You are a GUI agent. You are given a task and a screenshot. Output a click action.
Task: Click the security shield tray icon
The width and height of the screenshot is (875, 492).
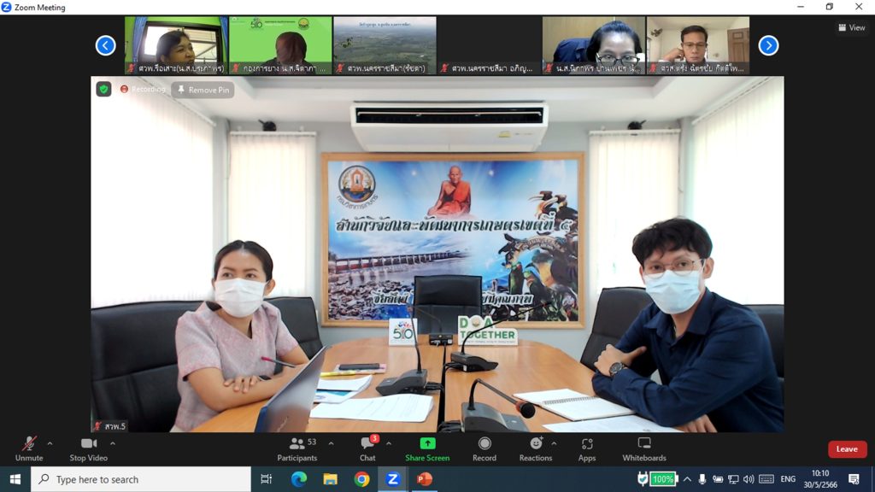click(x=643, y=479)
